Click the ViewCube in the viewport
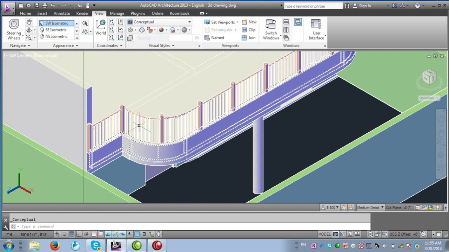Image resolution: width=449 pixels, height=252 pixels. click(x=429, y=77)
